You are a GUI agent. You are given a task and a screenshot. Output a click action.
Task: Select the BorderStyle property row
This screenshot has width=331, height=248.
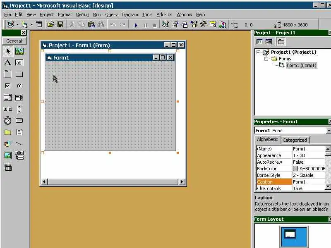291,175
